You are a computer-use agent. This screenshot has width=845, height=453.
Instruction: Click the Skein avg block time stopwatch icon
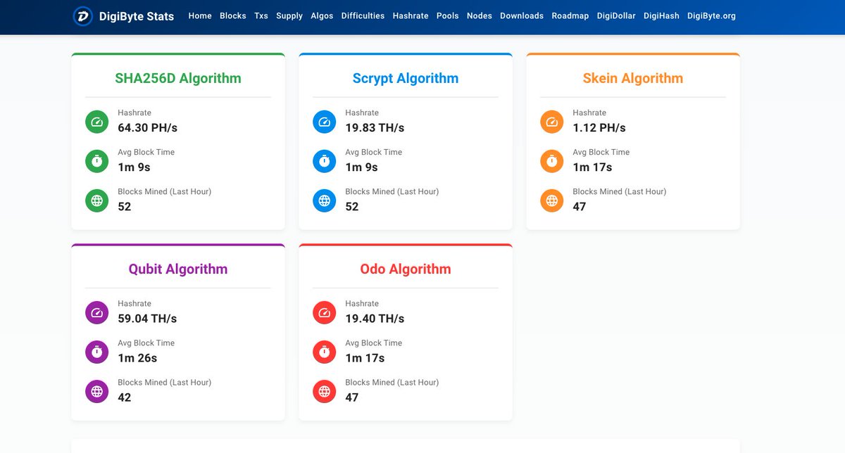[x=552, y=161]
